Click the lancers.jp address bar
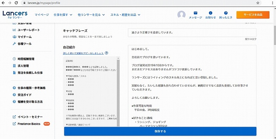 (141, 3)
